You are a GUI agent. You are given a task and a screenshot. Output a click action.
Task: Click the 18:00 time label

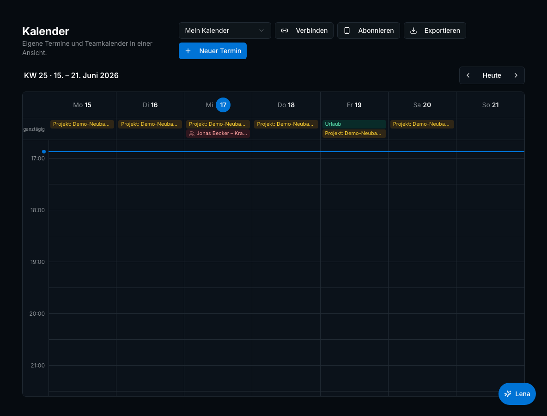pos(38,210)
